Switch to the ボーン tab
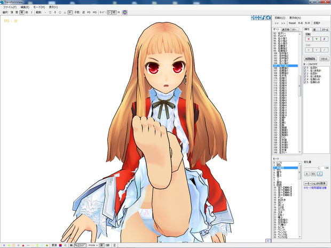Image resolution: width=331 pixels, height=248 pixels. pyautogui.click(x=277, y=29)
